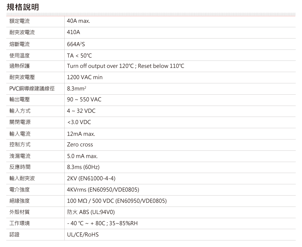This screenshot has width=302, height=247.
Task: Select the 2KV (EN61000-4-4) value
Action: [91, 179]
